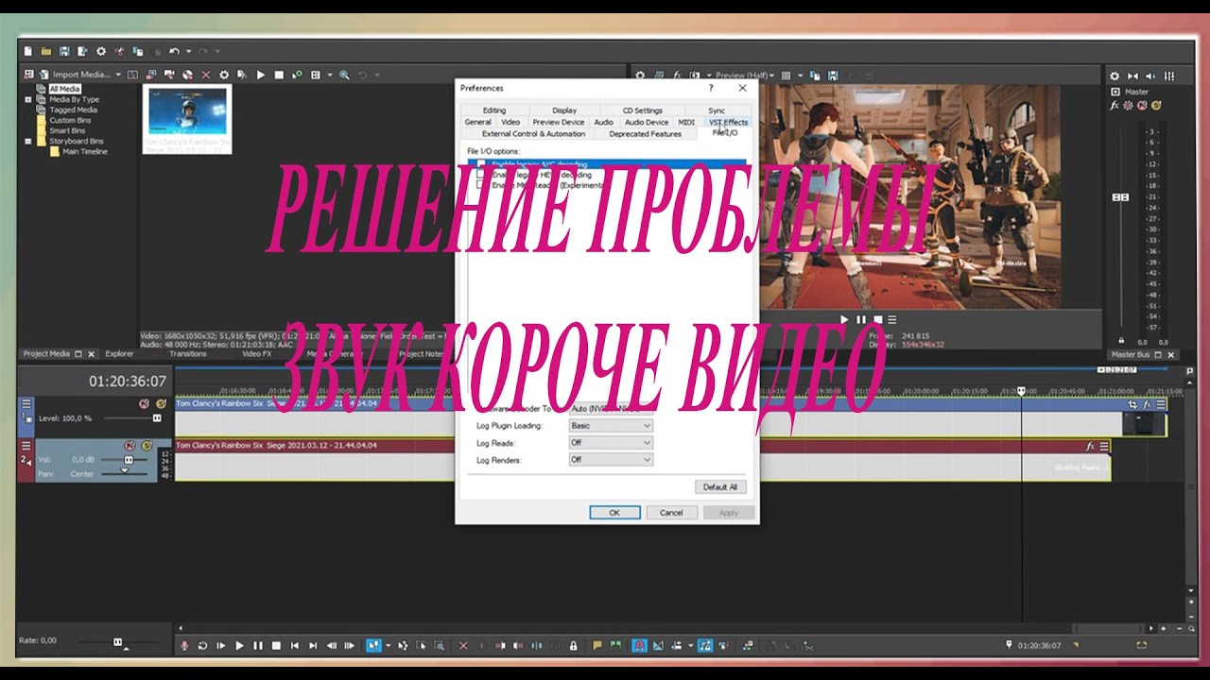Toggle Enable legacy AVC decoding checkbox
The image size is (1210, 680).
tap(481, 164)
